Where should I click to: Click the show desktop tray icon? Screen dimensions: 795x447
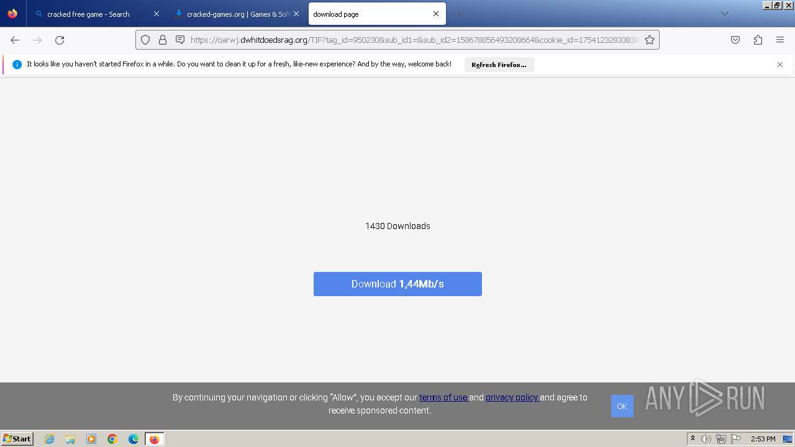pyautogui.click(x=788, y=439)
